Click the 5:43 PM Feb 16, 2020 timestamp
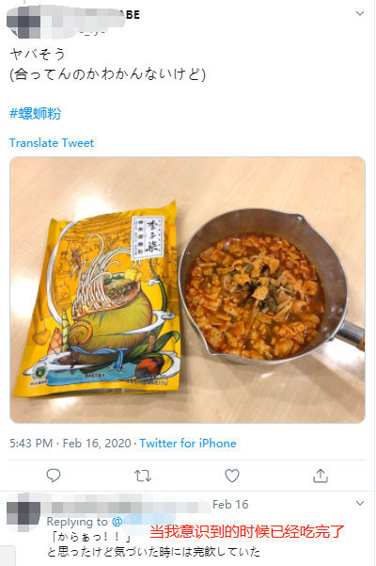 [70, 444]
